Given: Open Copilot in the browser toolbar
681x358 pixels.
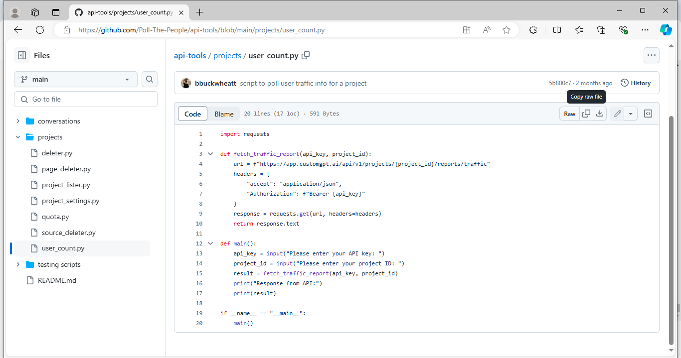Looking at the screenshot, I should point(666,30).
